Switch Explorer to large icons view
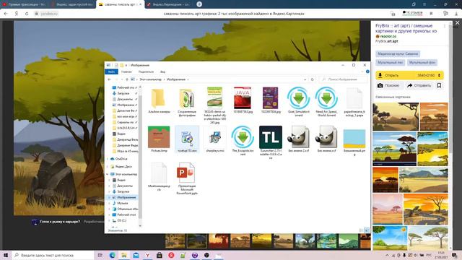The height and width of the screenshot is (260, 462). 367,230
